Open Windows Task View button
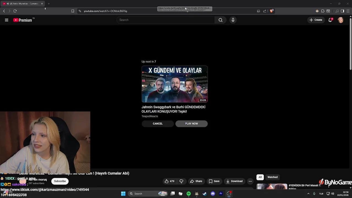 pos(173,194)
